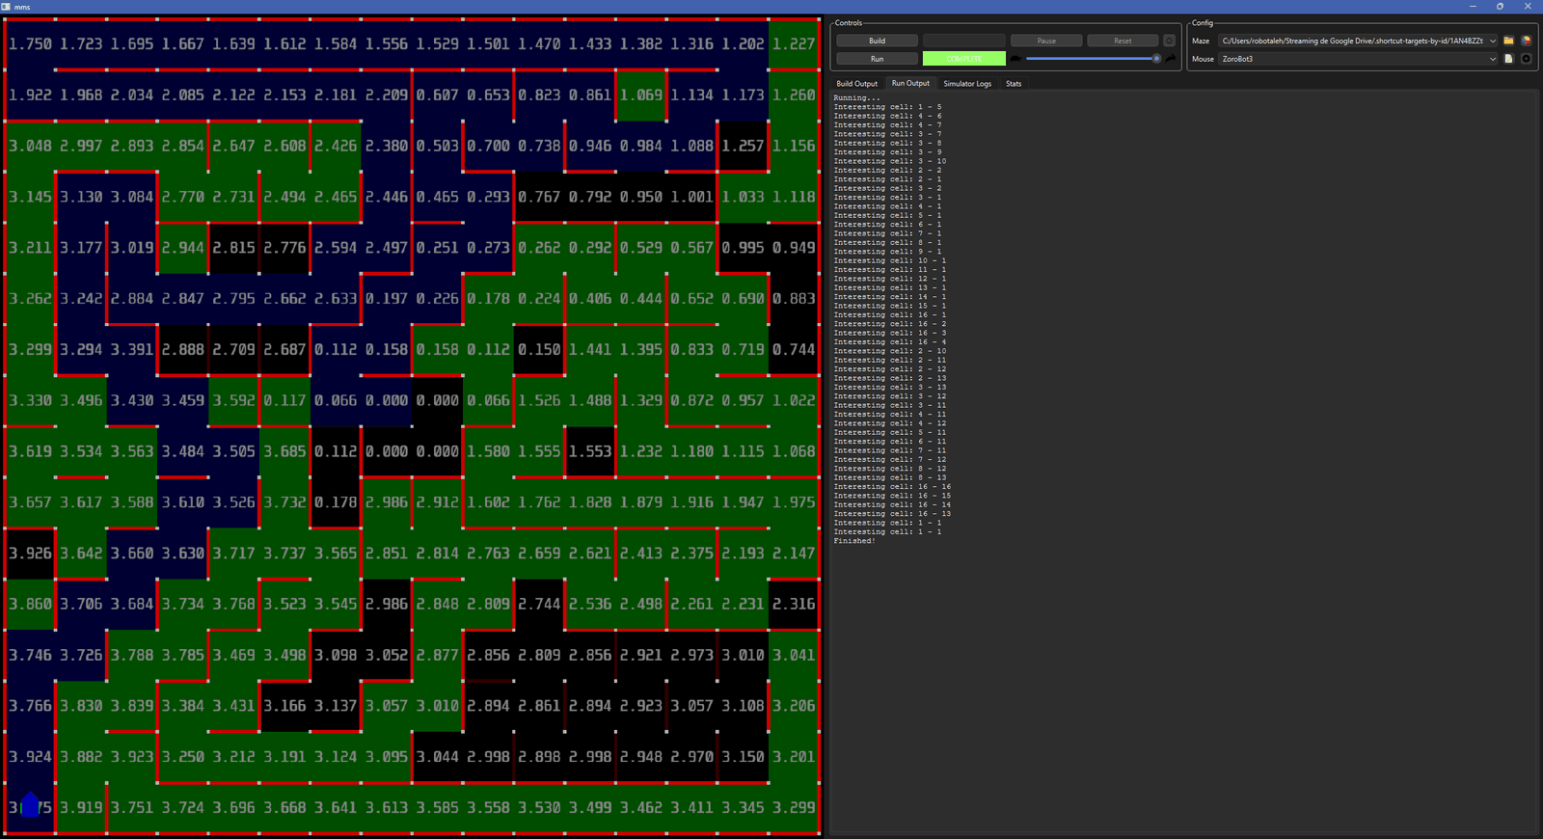
Task: Switch to the Run Output tab
Action: click(910, 84)
